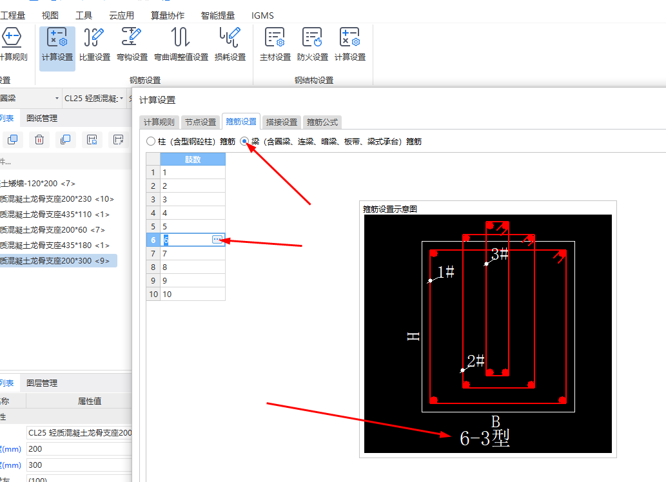Select 肢数 value 3 cell
This screenshot has width=666, height=482.
(192, 200)
